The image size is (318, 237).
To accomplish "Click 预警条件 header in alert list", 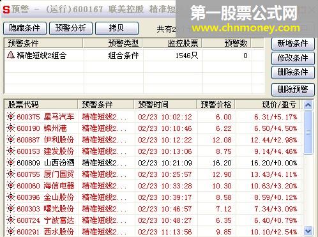I will [106, 105].
